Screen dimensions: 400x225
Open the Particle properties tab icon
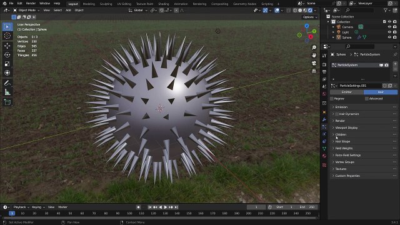coord(324,127)
